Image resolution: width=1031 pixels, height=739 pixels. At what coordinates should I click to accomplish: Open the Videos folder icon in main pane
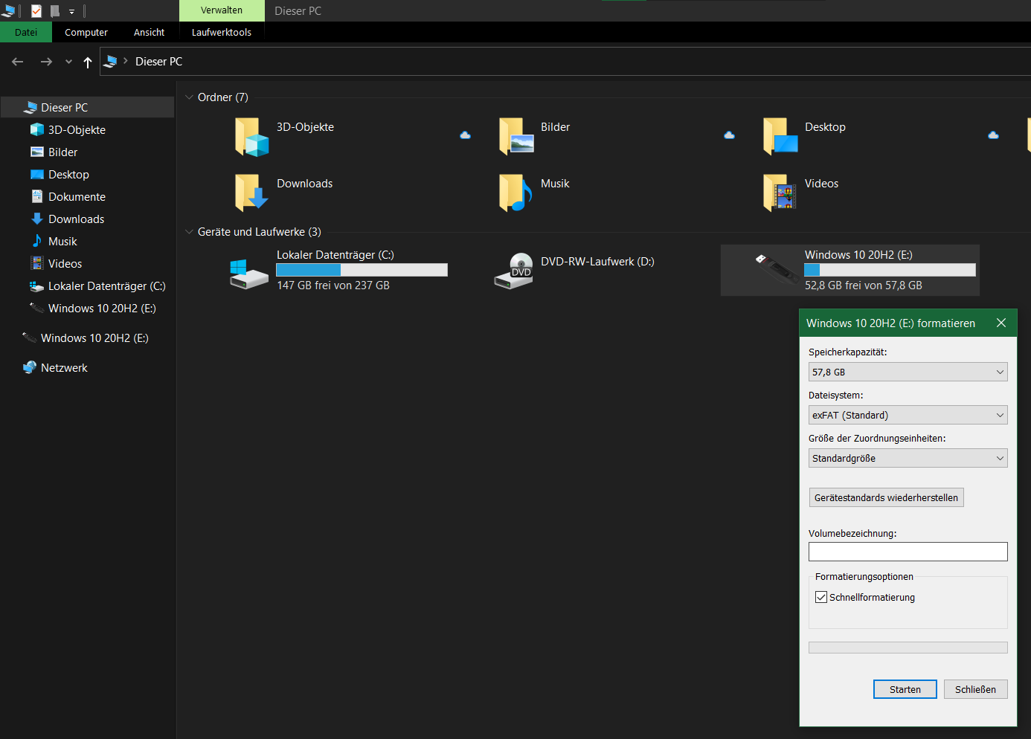click(780, 193)
